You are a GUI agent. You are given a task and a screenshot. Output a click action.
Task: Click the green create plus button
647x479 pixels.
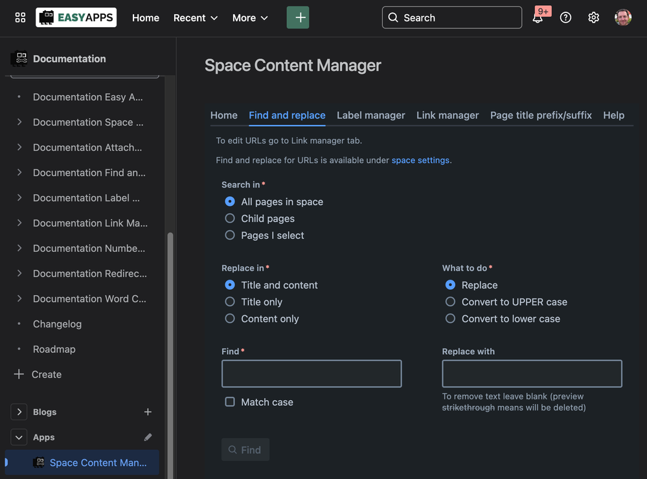[298, 17]
